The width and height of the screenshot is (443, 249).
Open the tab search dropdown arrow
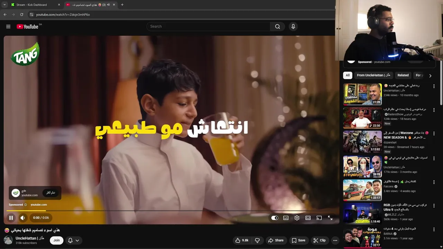4,5
